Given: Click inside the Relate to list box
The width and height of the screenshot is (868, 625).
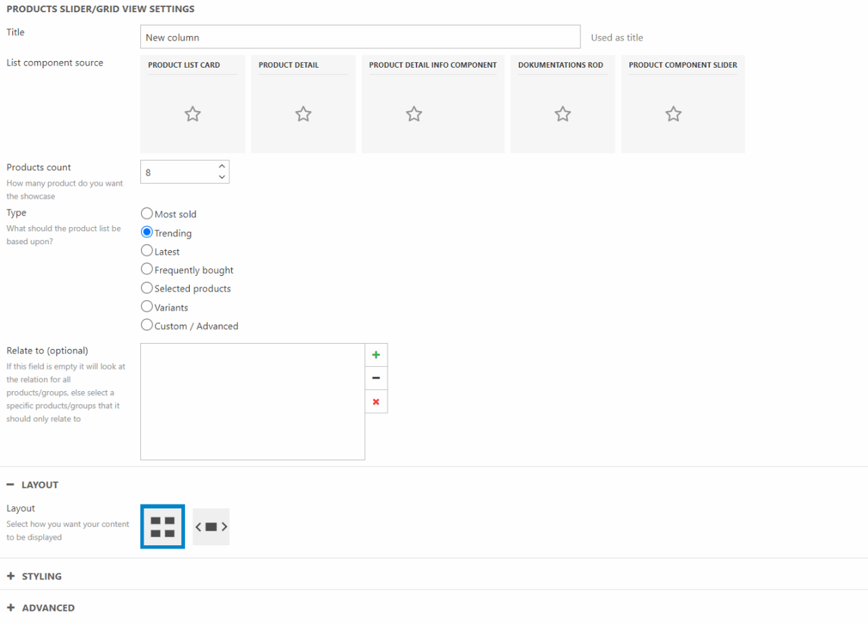Looking at the screenshot, I should click(252, 401).
